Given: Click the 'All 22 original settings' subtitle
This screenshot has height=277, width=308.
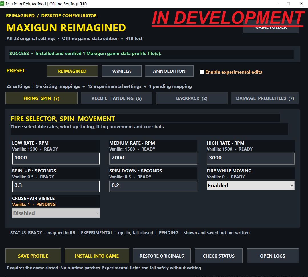Looking at the screenshot, I should pos(75,39).
